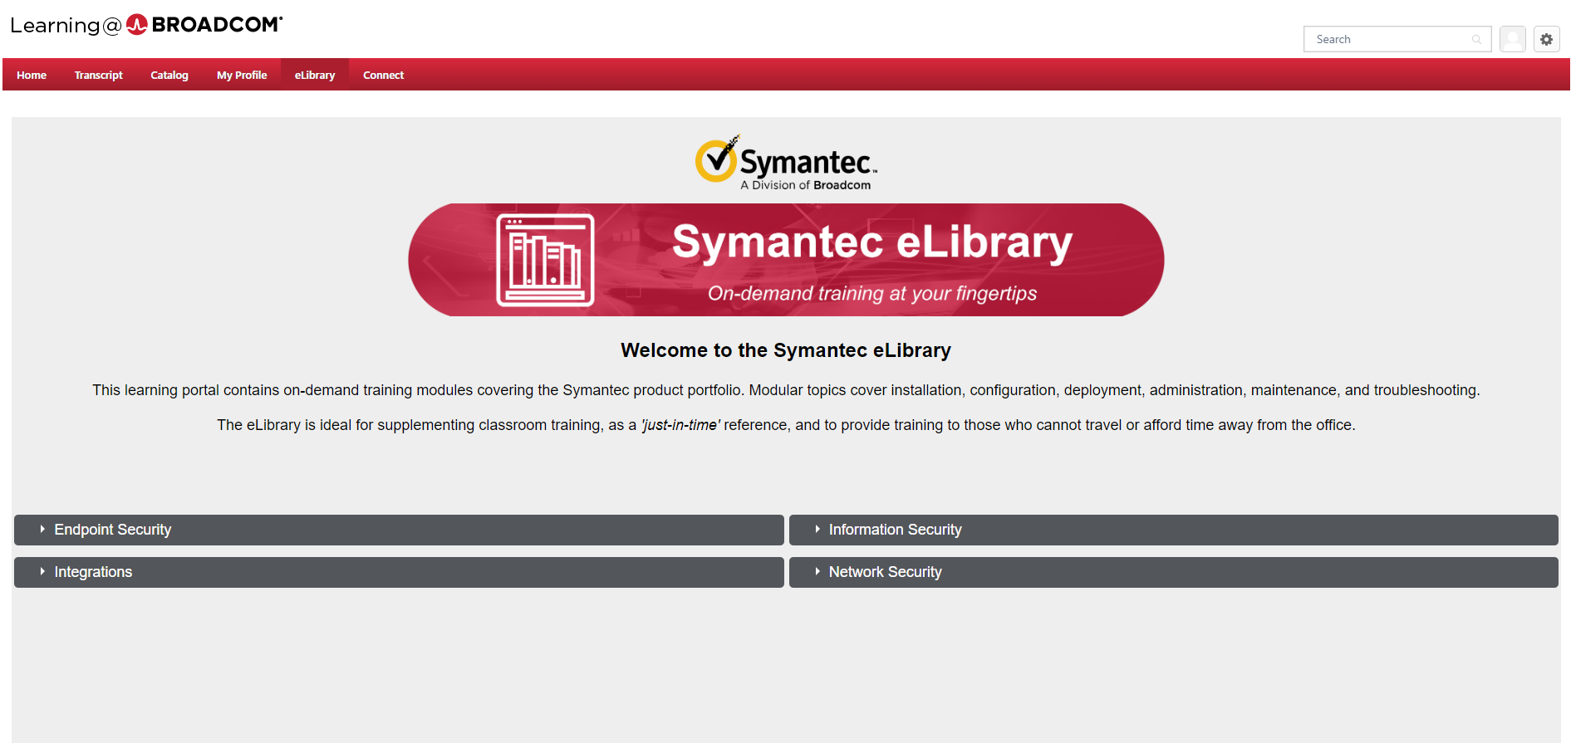
Task: Open the Connect navigation link
Action: pyautogui.click(x=383, y=75)
